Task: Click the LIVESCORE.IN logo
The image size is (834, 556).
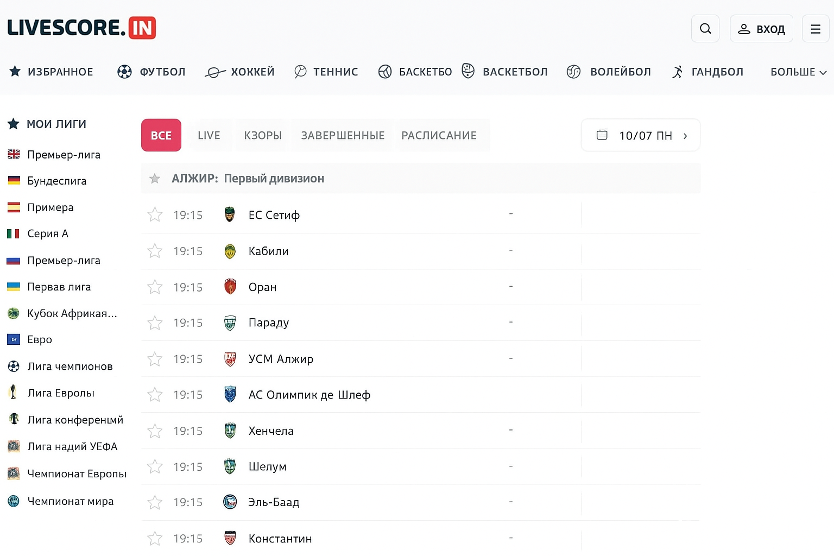Action: (80, 27)
